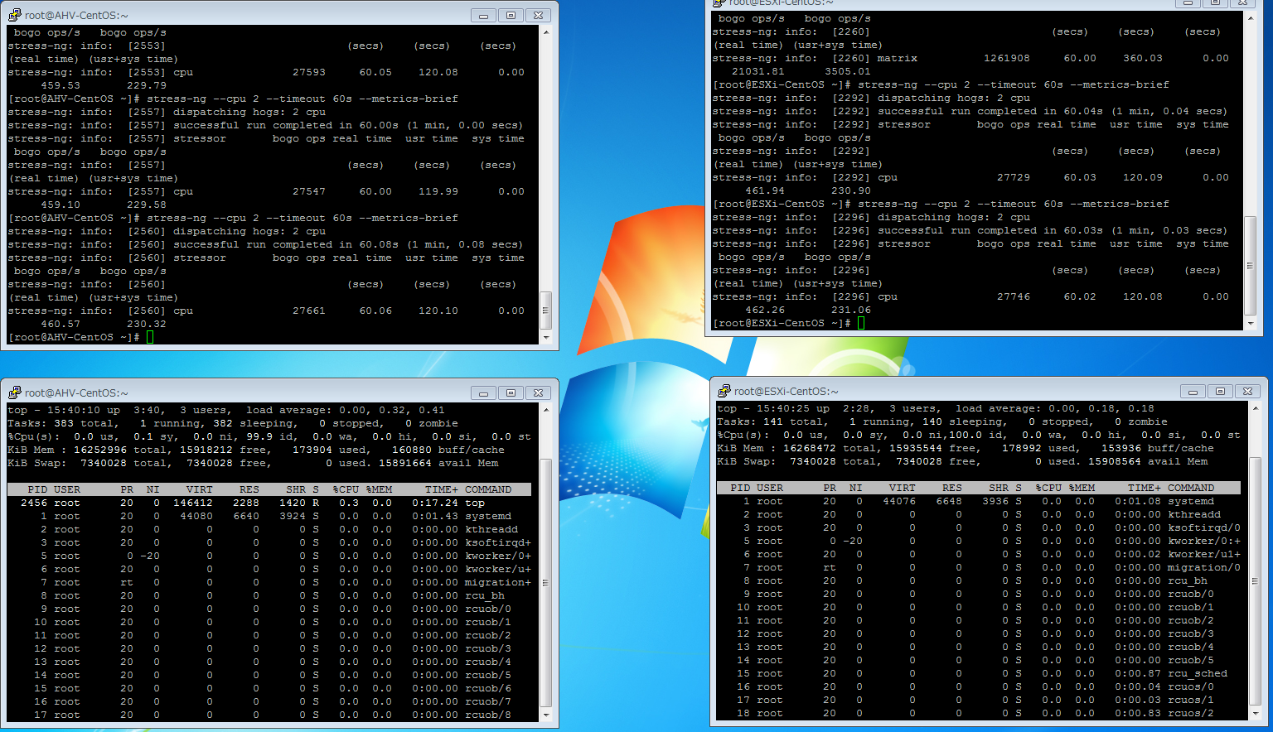Click scroll-down arrow in ESXi stress-ng window
The image size is (1273, 732).
(x=1250, y=323)
